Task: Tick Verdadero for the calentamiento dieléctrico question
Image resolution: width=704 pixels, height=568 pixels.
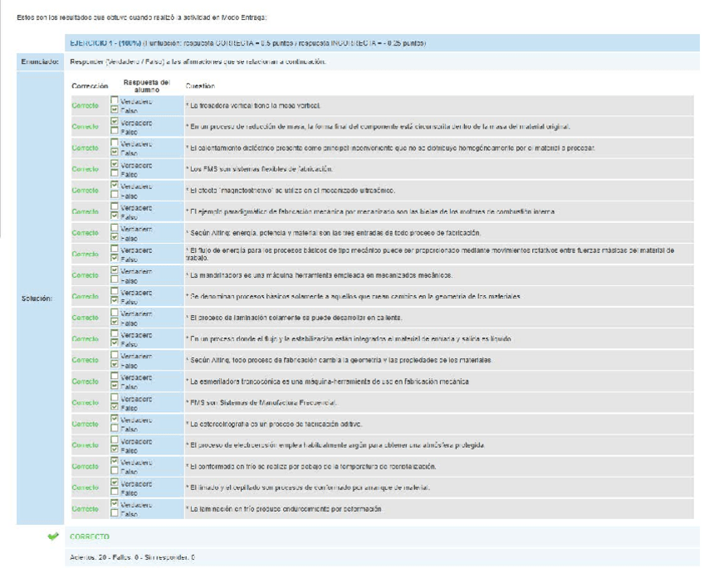Action: pos(115,143)
